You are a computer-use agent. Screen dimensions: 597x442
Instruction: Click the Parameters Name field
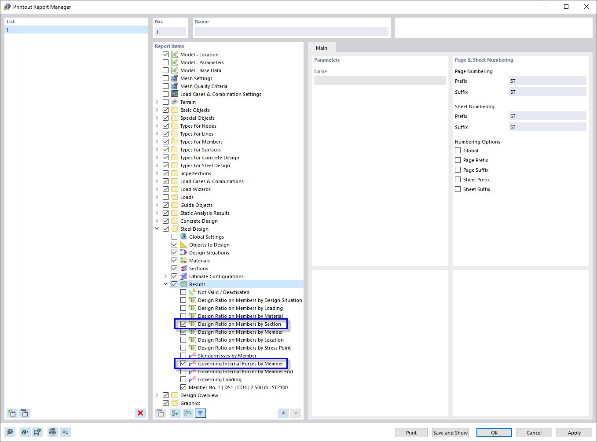tap(380, 81)
